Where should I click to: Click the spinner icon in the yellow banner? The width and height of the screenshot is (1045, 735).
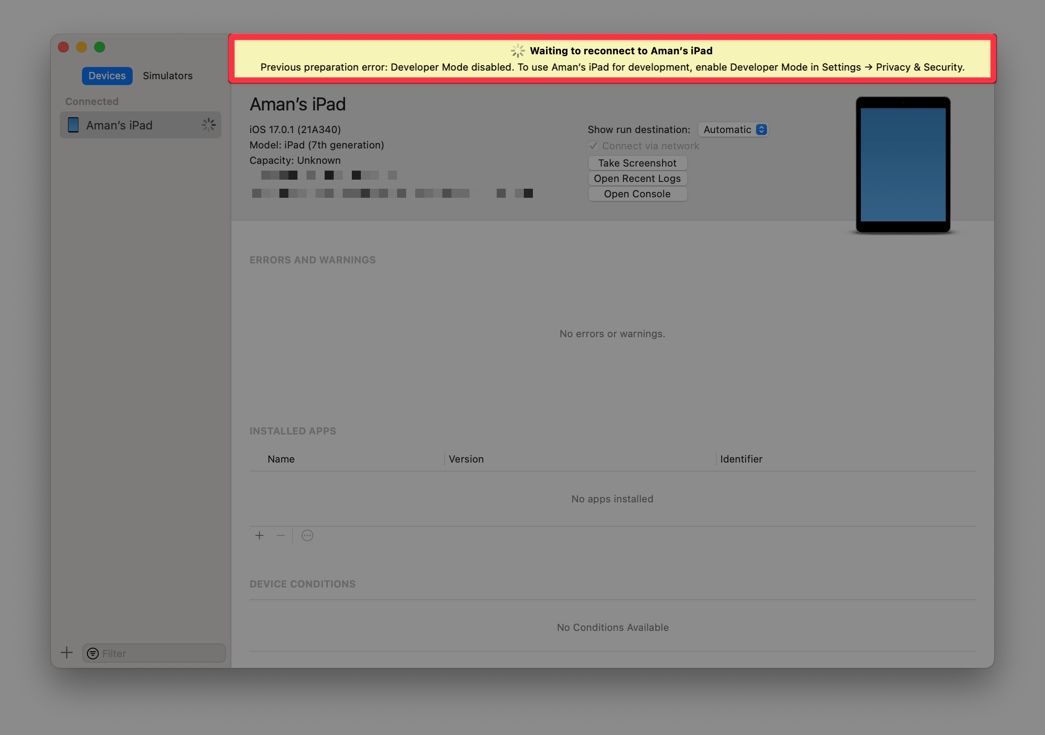[518, 51]
